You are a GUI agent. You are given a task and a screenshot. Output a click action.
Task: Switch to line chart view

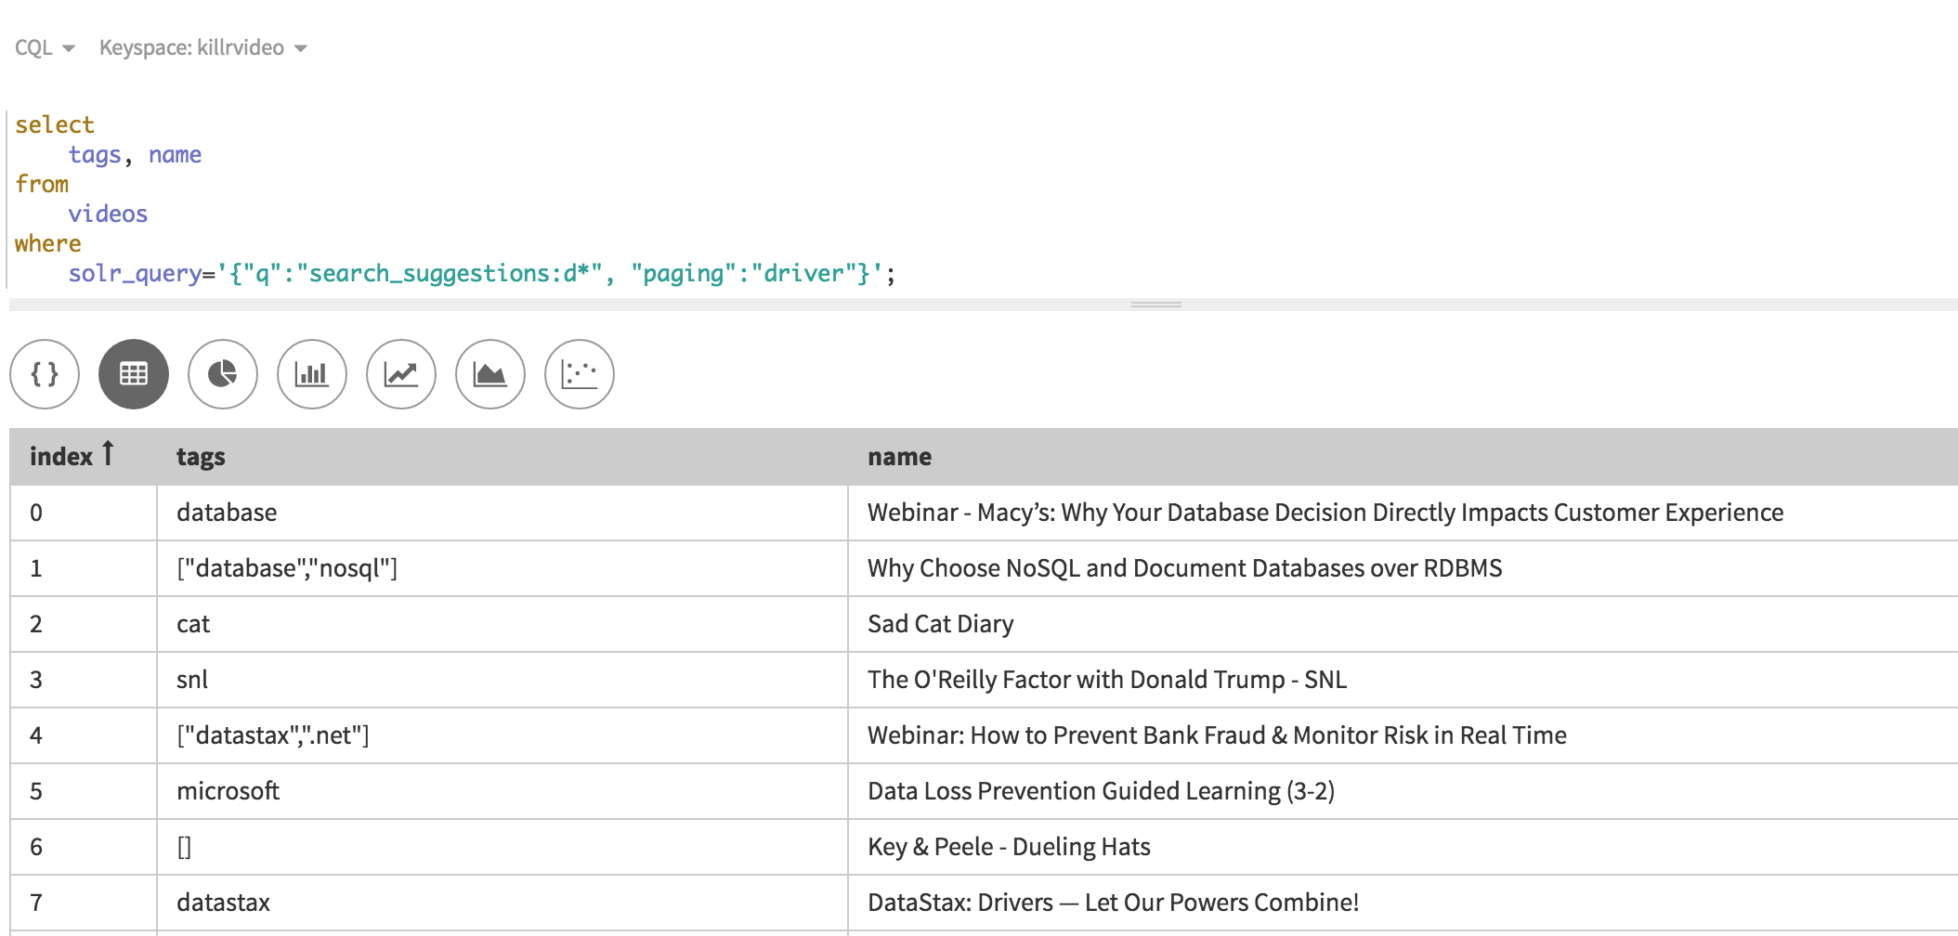(x=401, y=374)
